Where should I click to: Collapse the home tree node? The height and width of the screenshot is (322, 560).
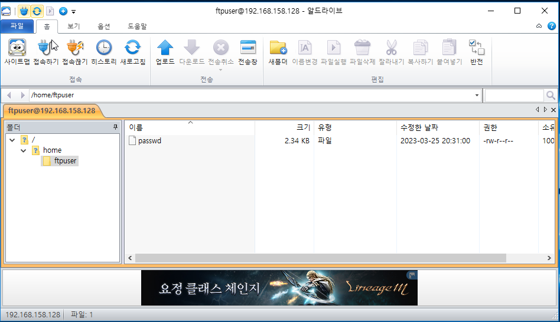click(23, 150)
